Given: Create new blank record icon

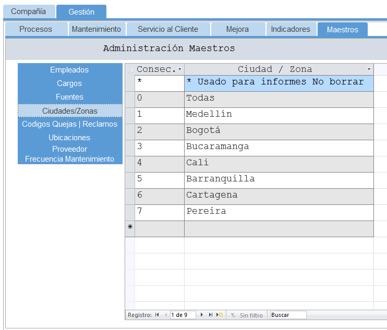Looking at the screenshot, I should tap(220, 315).
